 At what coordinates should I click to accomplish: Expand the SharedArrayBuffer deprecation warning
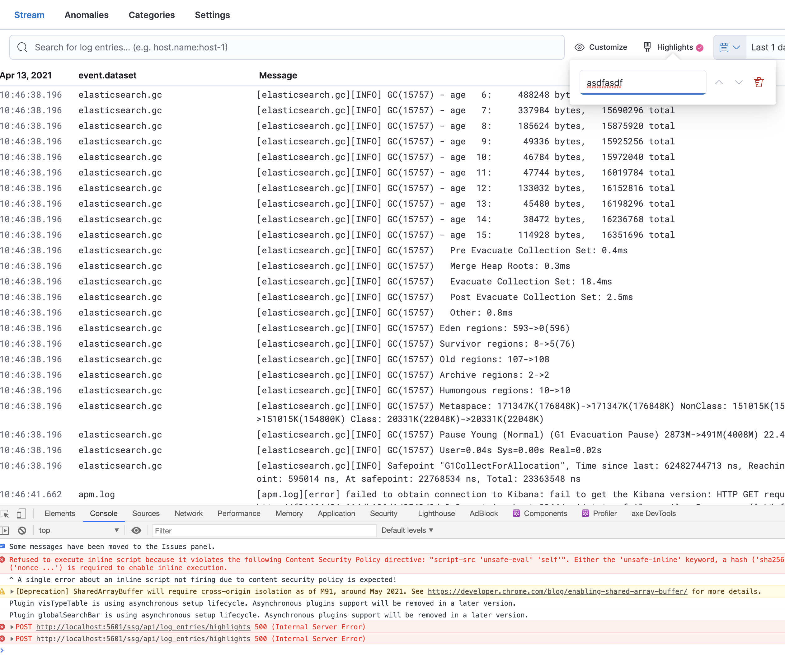click(x=12, y=592)
